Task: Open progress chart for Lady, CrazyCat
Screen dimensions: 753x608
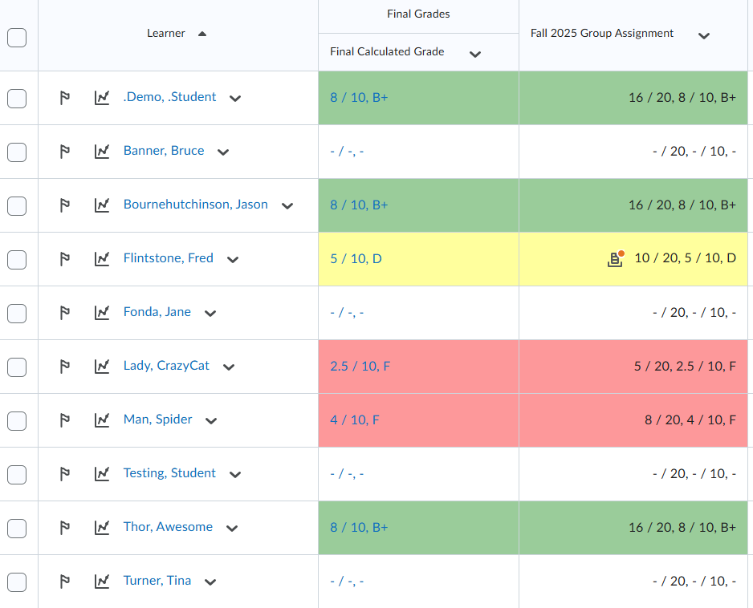Action: 102,367
